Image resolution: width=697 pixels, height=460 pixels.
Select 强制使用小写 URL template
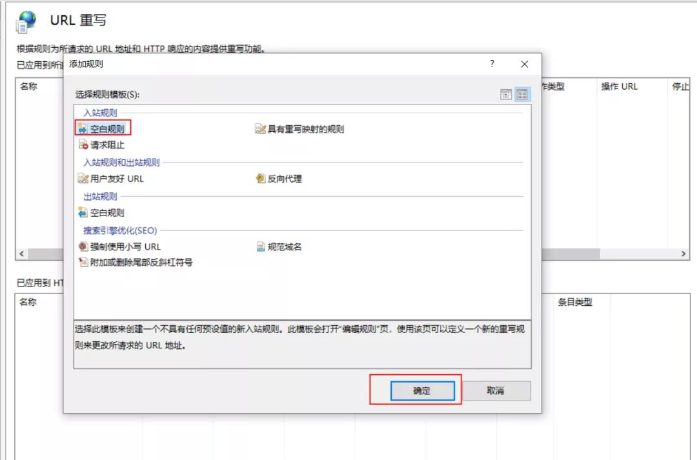[119, 246]
